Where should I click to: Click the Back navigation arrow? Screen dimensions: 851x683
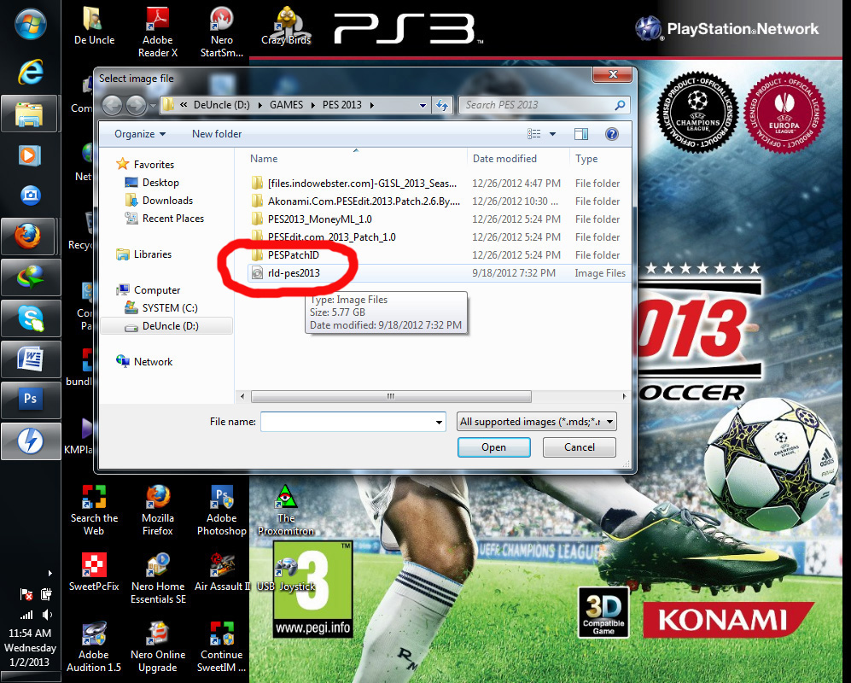click(113, 105)
